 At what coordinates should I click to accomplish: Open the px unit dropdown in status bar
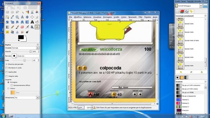[81, 108]
